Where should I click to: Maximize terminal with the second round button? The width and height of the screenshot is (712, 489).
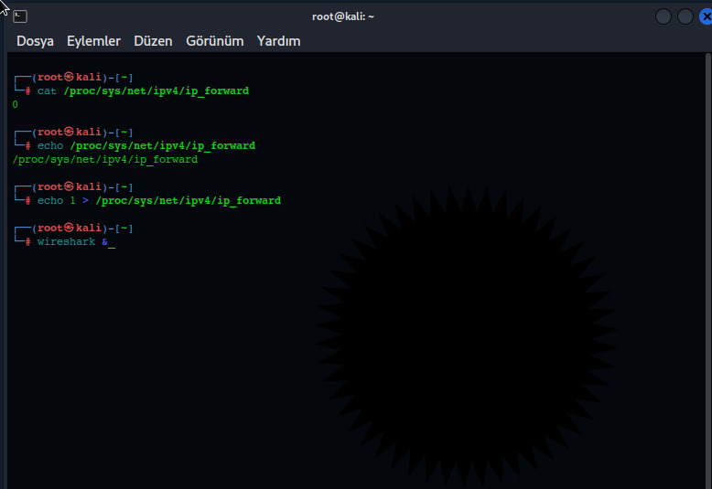tap(685, 16)
